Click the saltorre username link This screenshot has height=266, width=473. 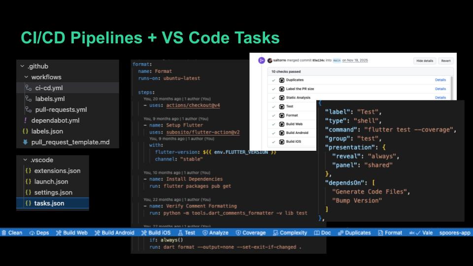pos(279,60)
